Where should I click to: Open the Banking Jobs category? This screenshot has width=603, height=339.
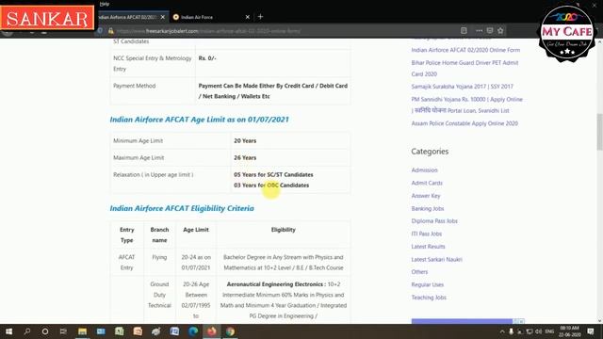pyautogui.click(x=427, y=208)
